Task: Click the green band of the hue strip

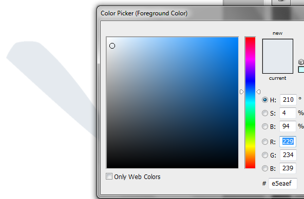Action: click(x=250, y=124)
